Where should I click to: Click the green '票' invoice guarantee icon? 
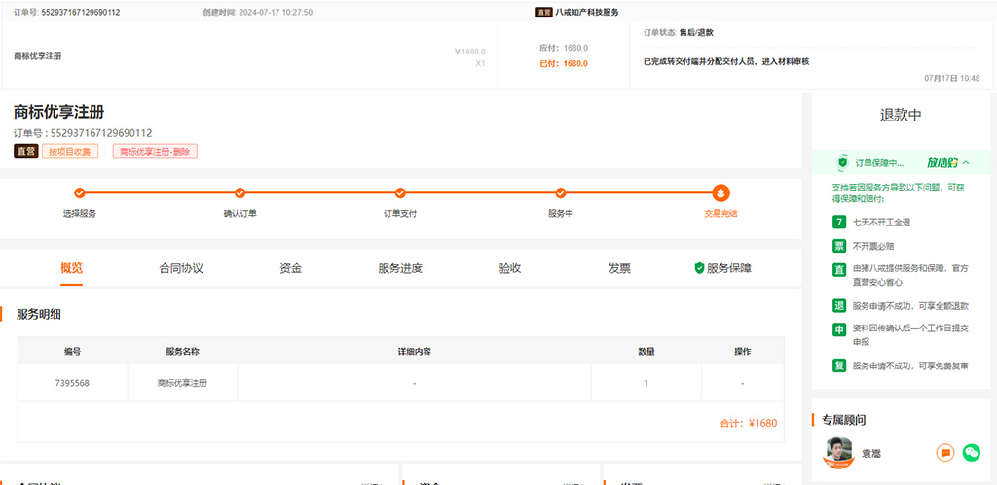(838, 246)
